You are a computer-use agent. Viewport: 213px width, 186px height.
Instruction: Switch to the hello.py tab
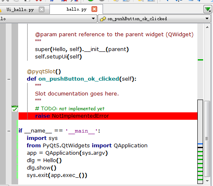77,9
